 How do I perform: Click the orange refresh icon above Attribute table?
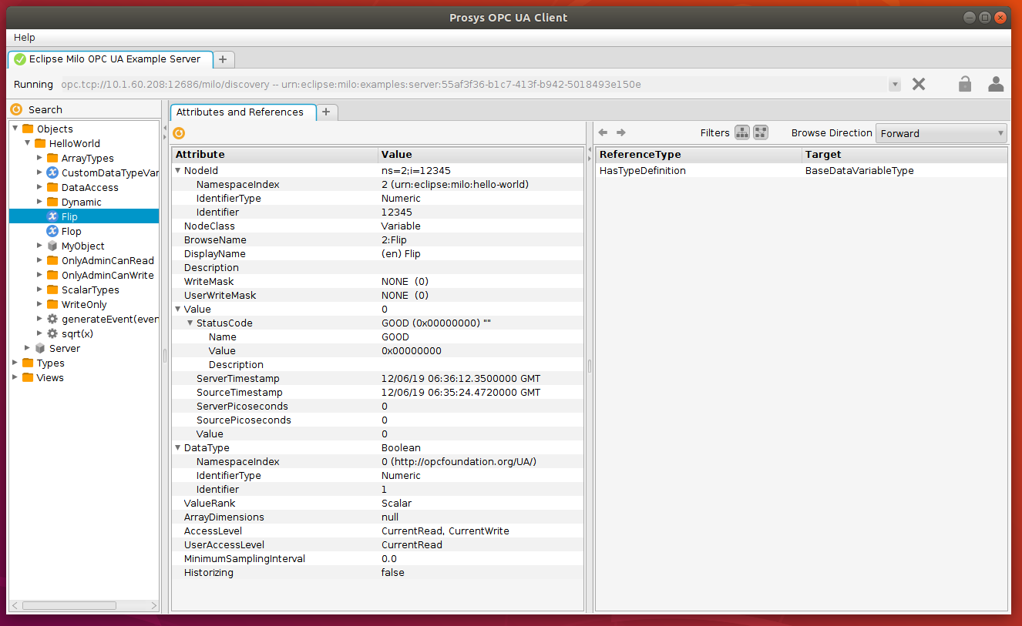click(x=179, y=133)
